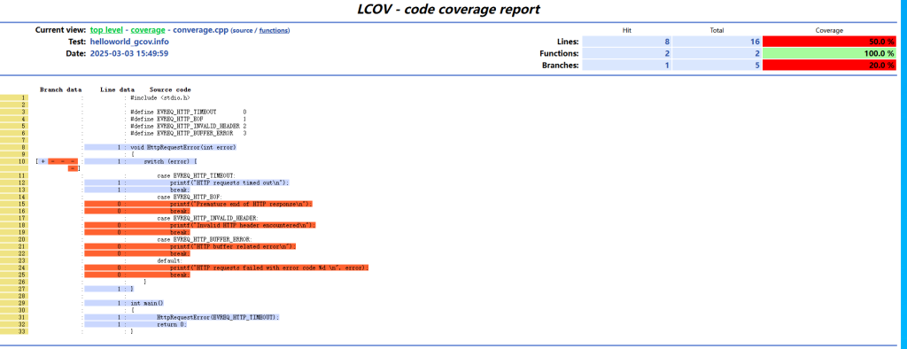Click the first red '-' branch marker on line 10
This screenshot has height=349, width=907.
pos(52,161)
